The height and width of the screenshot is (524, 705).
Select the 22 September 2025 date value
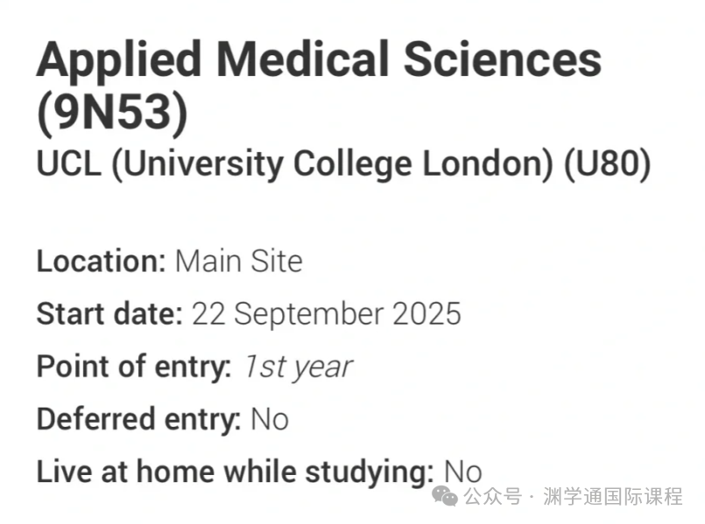click(x=326, y=313)
